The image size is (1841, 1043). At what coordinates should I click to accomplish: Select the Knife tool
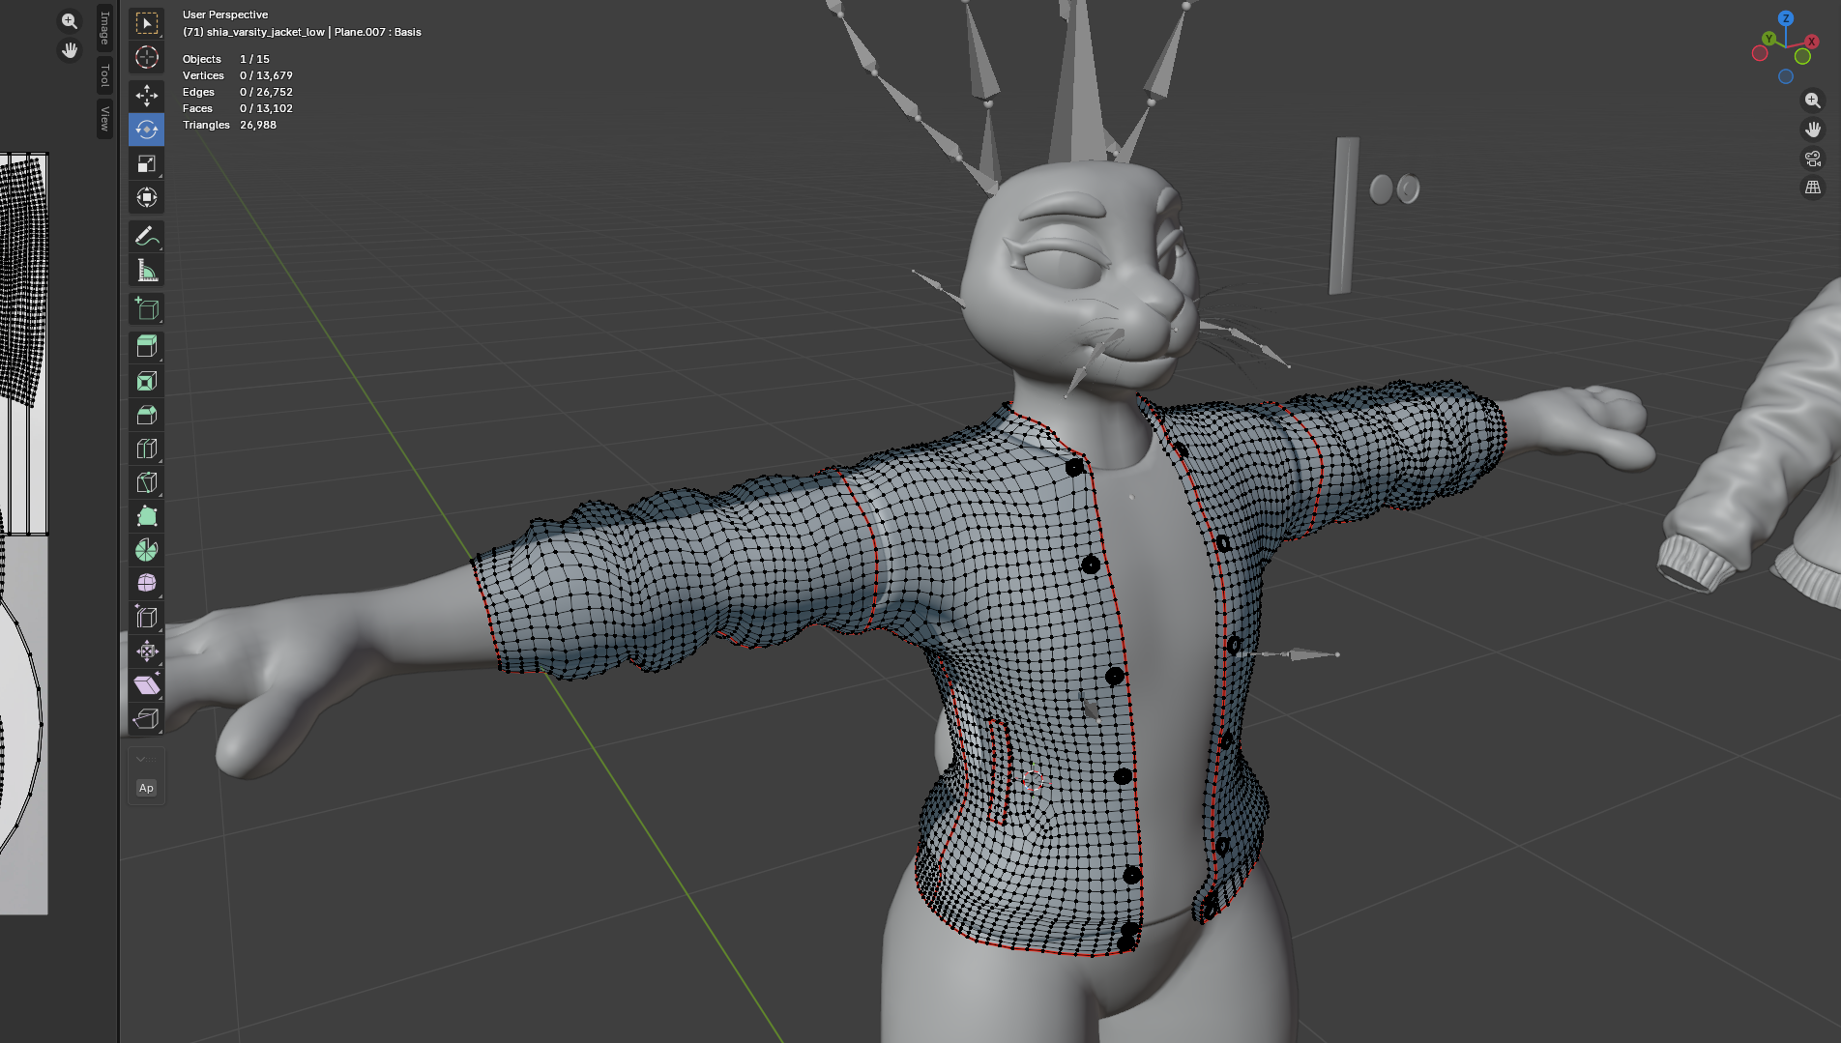coord(146,482)
